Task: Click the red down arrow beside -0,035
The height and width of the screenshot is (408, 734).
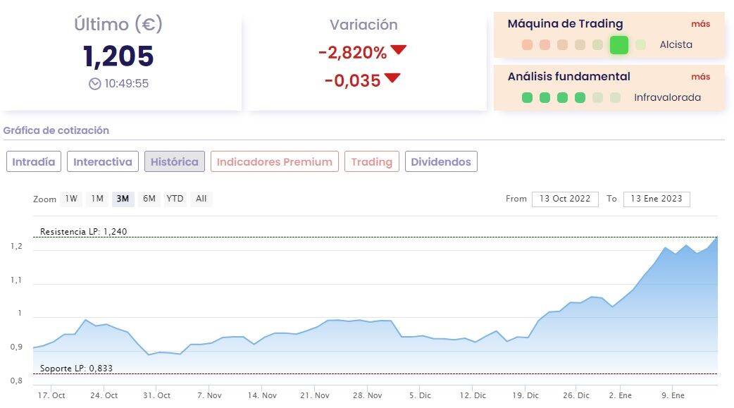Action: pyautogui.click(x=392, y=78)
